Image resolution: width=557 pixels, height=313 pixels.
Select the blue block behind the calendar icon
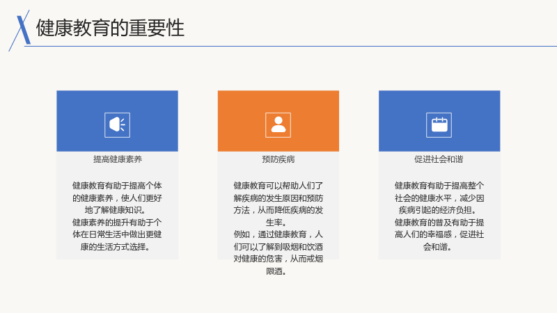click(x=439, y=121)
